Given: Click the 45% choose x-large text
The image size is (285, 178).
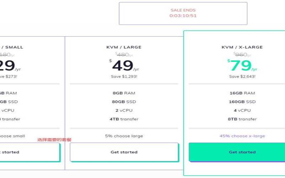Looking at the screenshot, I should pos(242,136).
